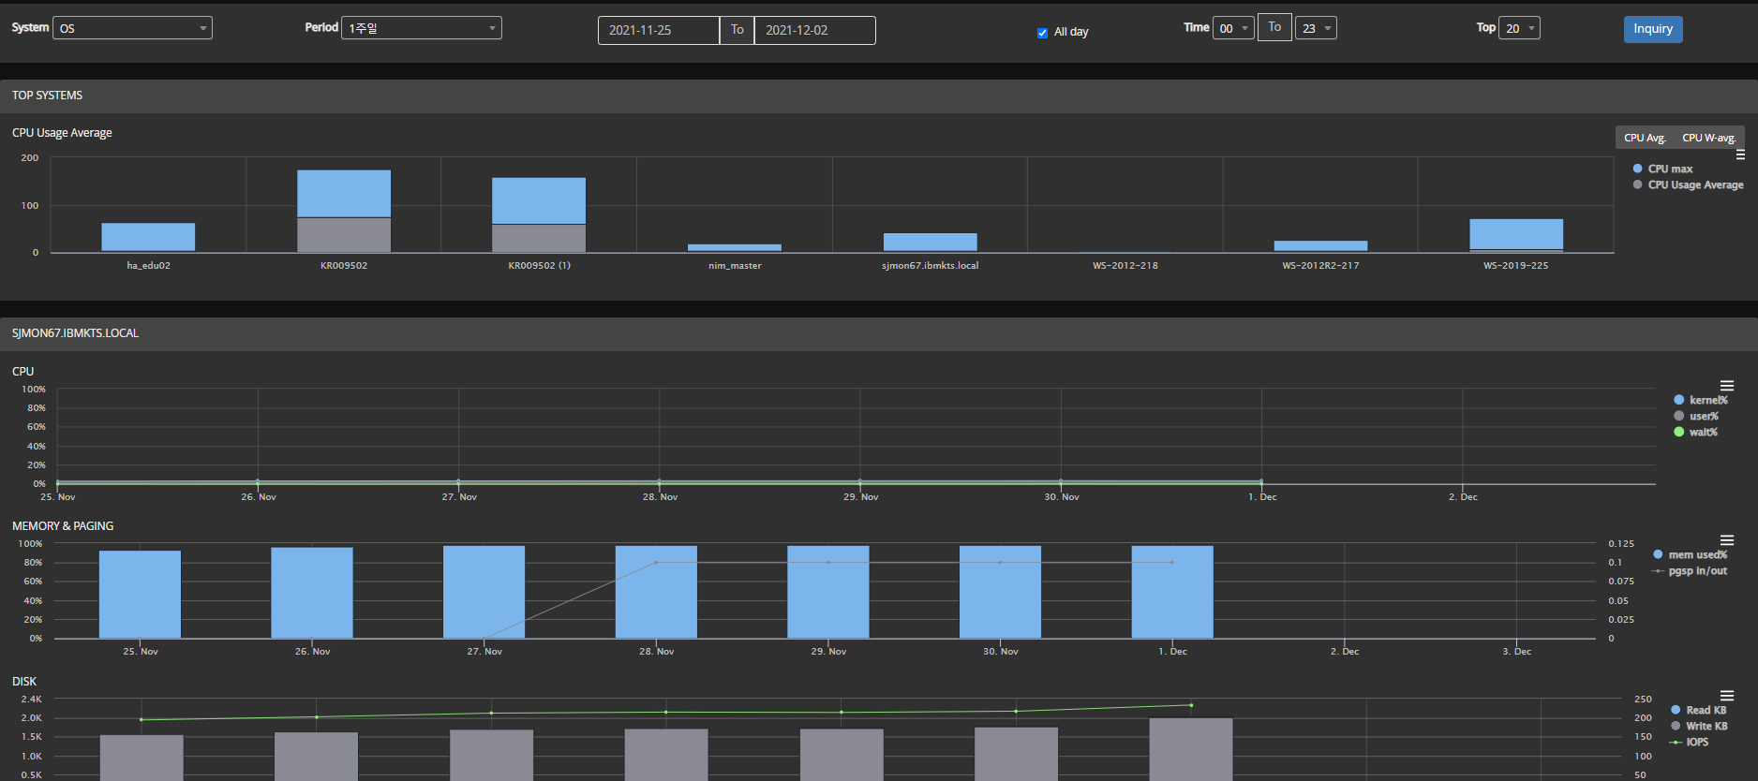Open the Top count dropdown
The width and height of the screenshot is (1758, 781).
(1518, 28)
